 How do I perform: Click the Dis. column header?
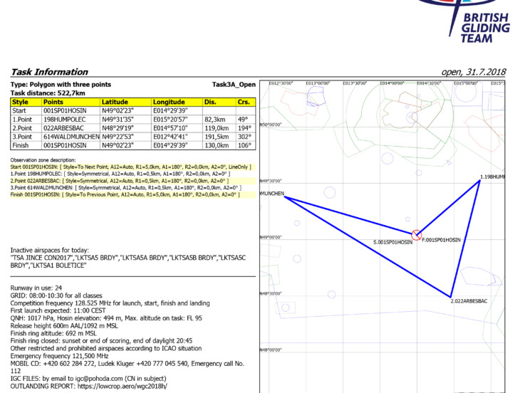tap(210, 102)
